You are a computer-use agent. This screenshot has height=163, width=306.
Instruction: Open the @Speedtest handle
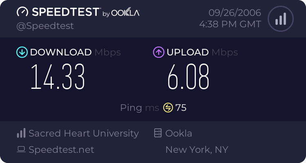pyautogui.click(x=45, y=26)
